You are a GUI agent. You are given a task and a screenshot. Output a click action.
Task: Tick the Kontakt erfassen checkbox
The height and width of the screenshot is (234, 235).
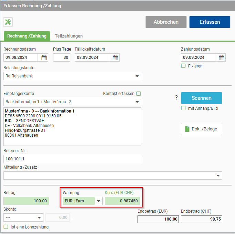point(139,94)
